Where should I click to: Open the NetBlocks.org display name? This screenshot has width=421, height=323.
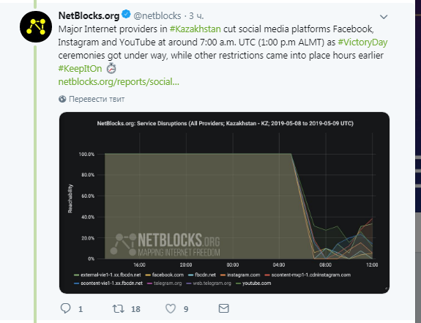(x=89, y=15)
